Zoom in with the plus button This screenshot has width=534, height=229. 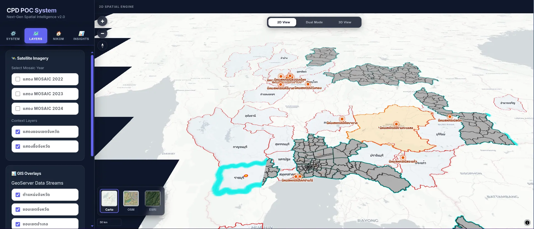102,21
